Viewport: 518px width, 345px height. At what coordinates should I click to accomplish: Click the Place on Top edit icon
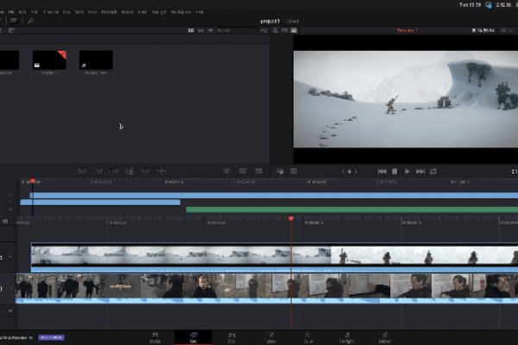pyautogui.click(x=144, y=172)
